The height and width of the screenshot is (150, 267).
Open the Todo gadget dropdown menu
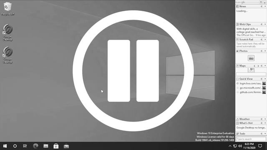click(265, 134)
